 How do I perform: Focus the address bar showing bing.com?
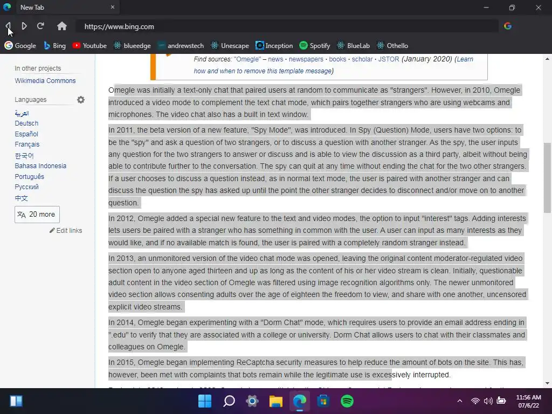click(x=287, y=26)
